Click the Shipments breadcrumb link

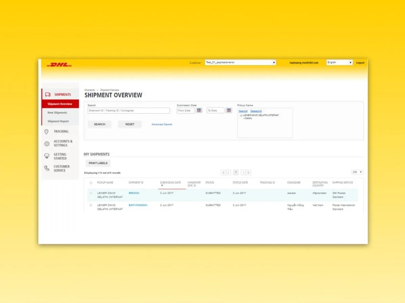coord(90,90)
